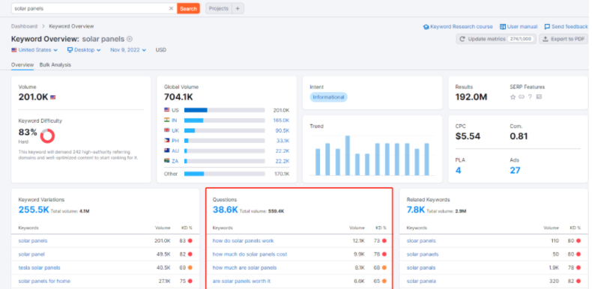
Task: Open keyword variation 'solar panel'
Action: (x=31, y=255)
